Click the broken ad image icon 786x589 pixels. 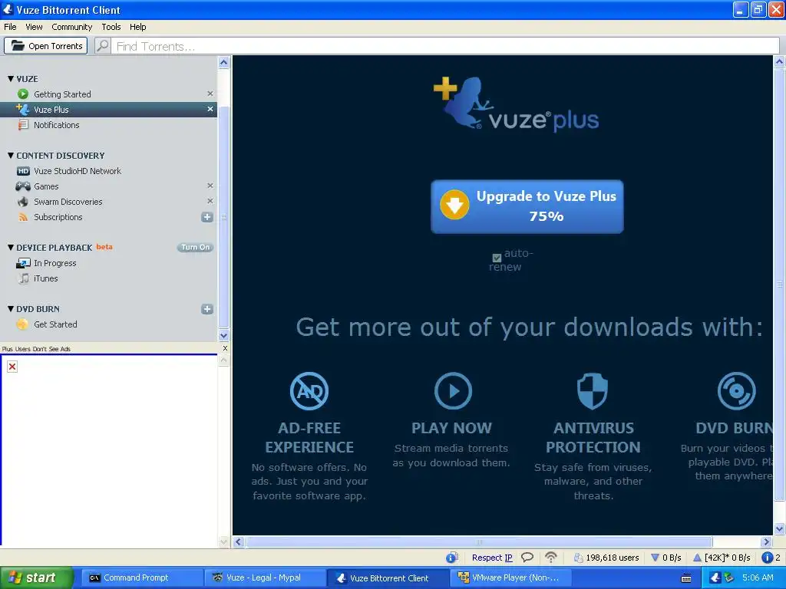tap(12, 367)
